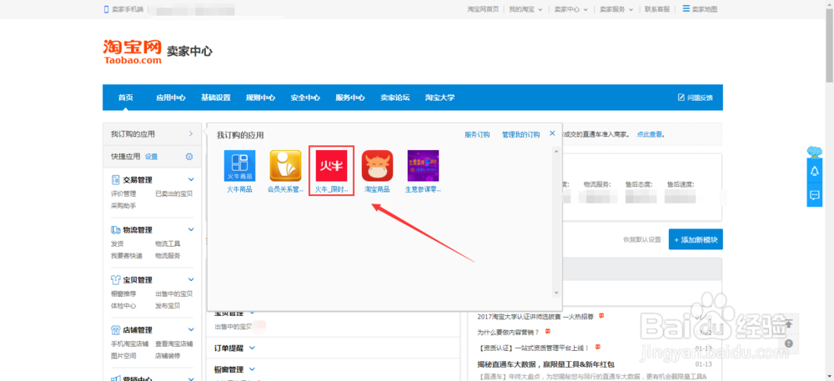Click 管理我的订购 link
The image size is (834, 381).
520,134
